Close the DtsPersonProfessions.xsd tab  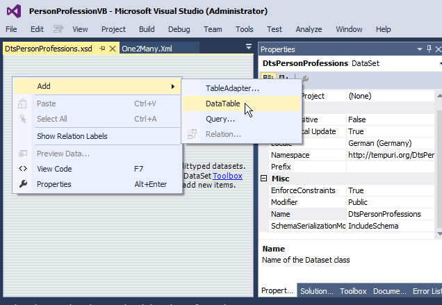click(x=112, y=49)
